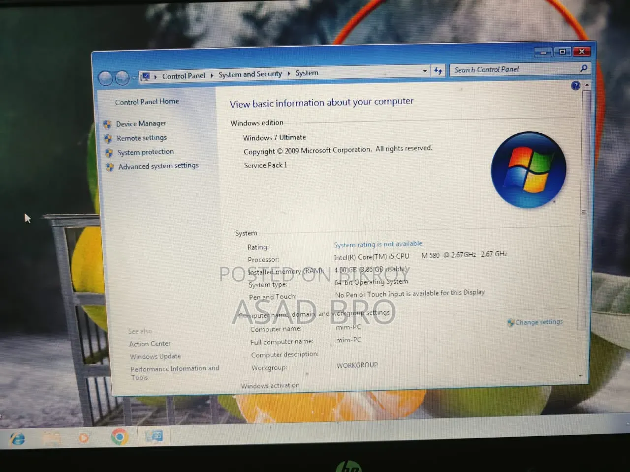Open Performance Information and Tools link

click(x=175, y=373)
